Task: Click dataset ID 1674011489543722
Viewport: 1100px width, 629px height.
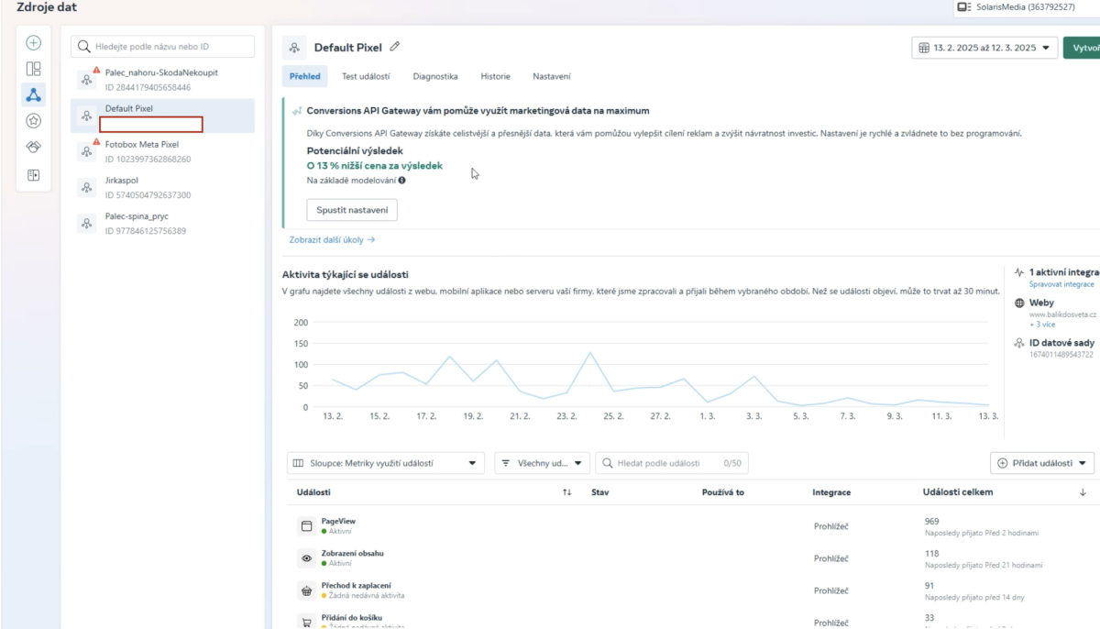Action: click(x=1061, y=354)
